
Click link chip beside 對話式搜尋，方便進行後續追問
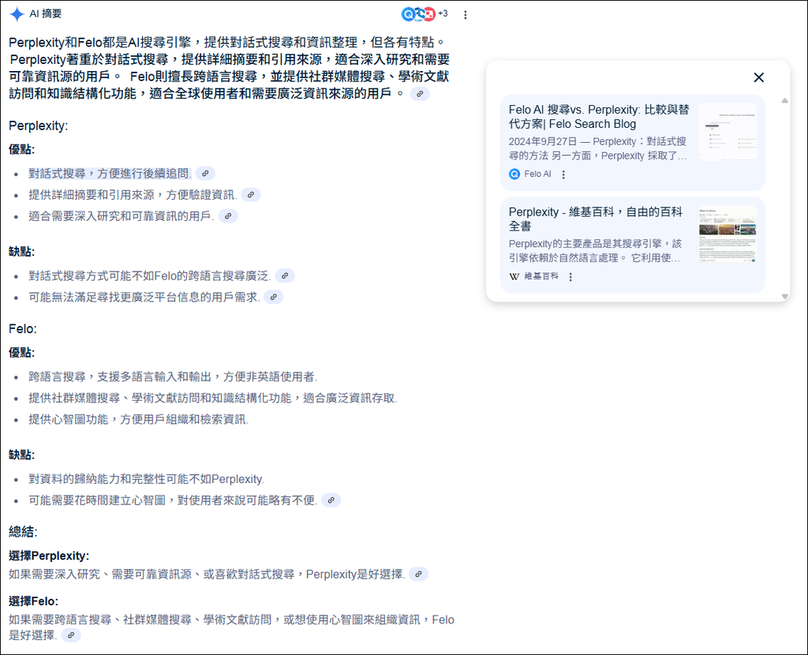205,174
